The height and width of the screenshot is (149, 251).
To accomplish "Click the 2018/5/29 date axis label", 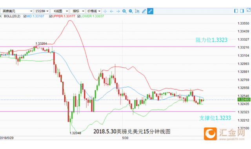I will pos(7,138).
